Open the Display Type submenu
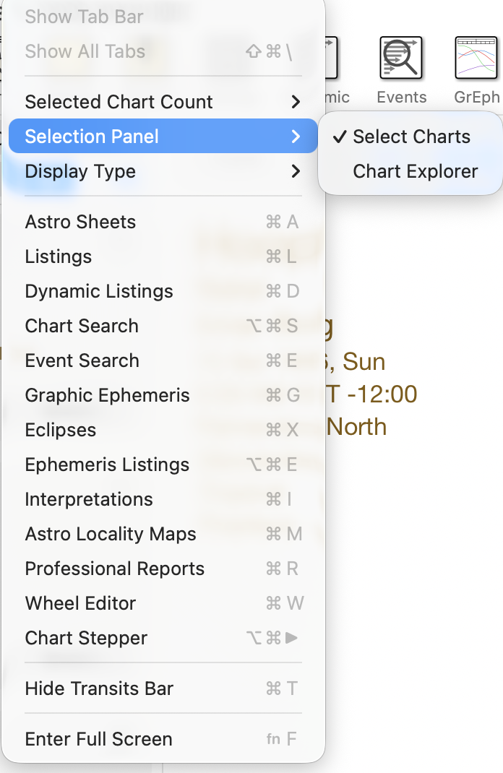503x773 pixels. (x=79, y=171)
